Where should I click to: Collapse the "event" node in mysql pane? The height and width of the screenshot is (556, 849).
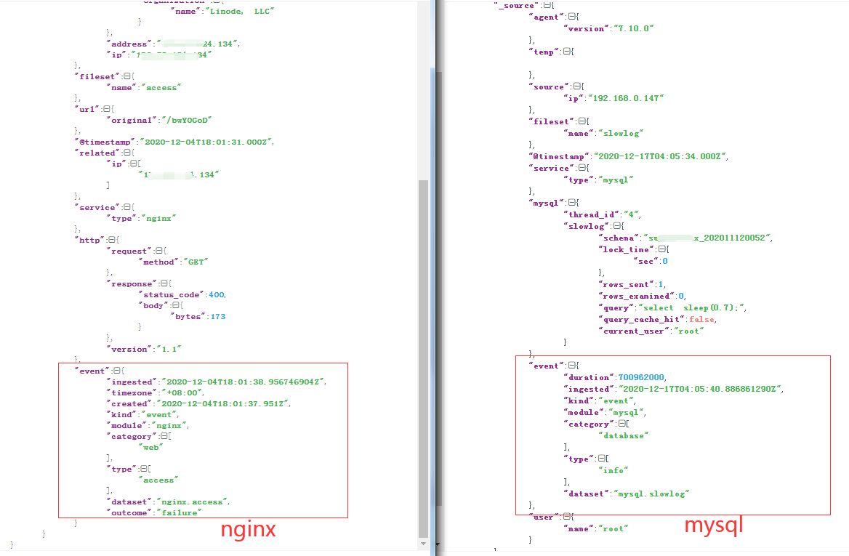[572, 366]
